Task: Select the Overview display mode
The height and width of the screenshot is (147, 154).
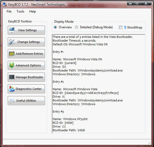Action: point(55,27)
